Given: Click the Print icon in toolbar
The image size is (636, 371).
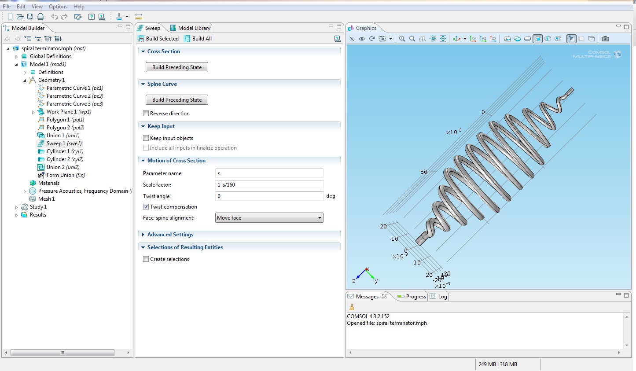Looking at the screenshot, I should tap(40, 17).
